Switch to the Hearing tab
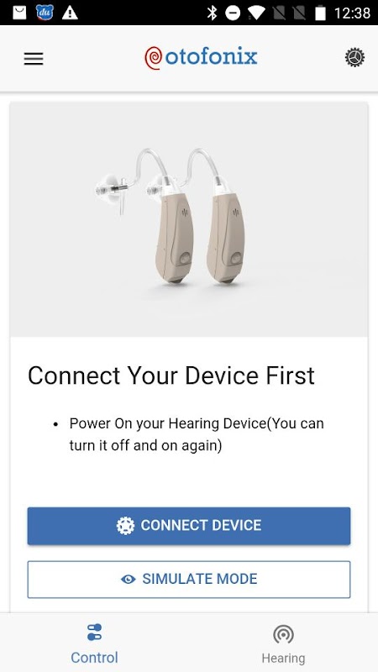 coord(283,643)
